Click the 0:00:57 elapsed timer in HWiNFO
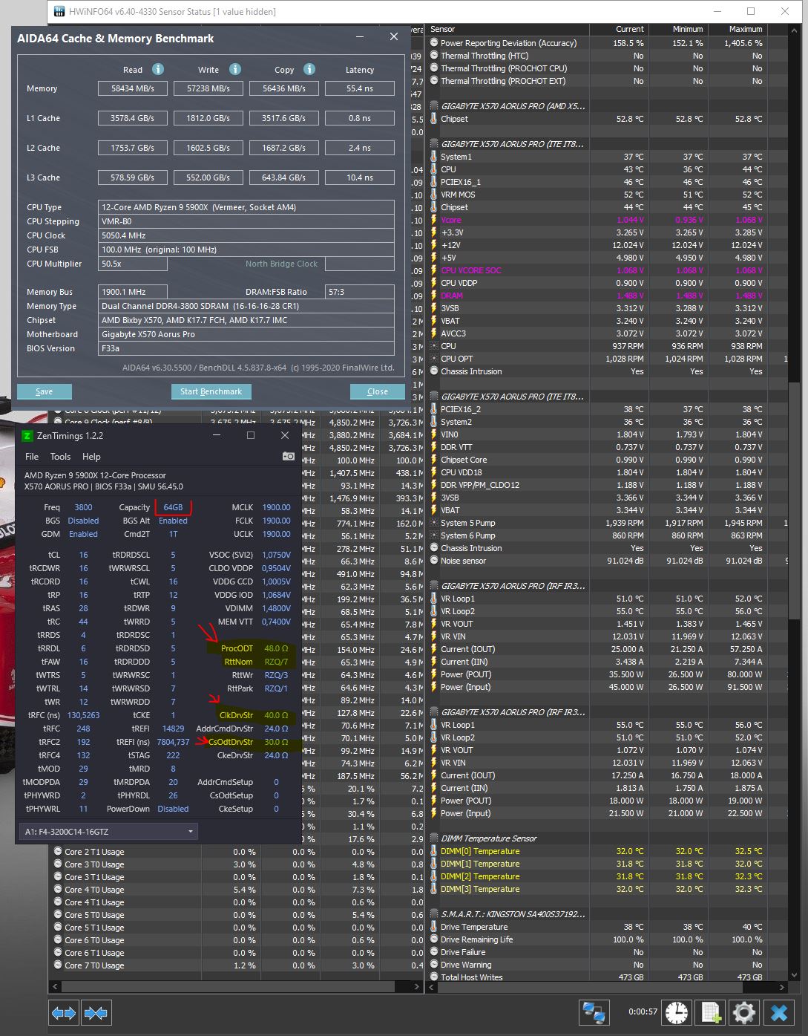This screenshot has width=808, height=1036. tap(643, 1011)
